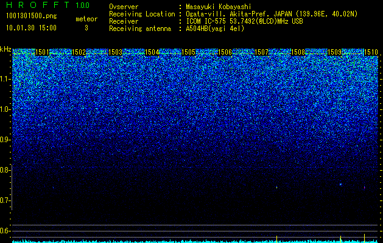Click the meteor count value 3
Image resolution: width=383 pixels, height=243 pixels.
pos(86,28)
